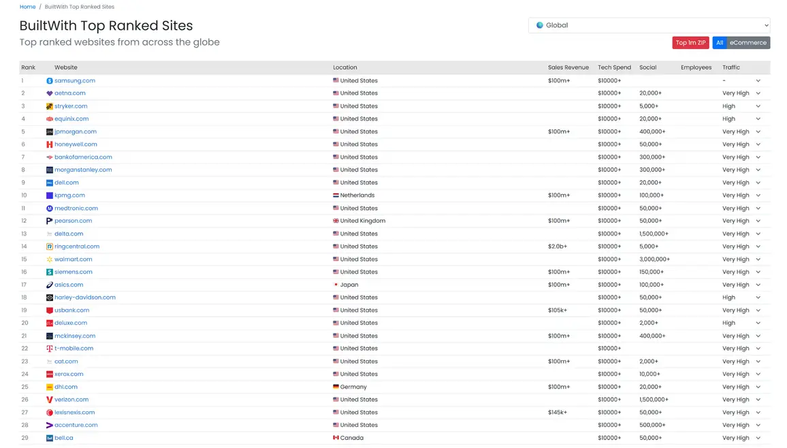Click the Honeywell red logo icon
Screen dimensions: 787x448
(50, 144)
